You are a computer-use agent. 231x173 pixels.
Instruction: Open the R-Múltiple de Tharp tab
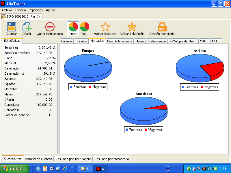click(183, 41)
